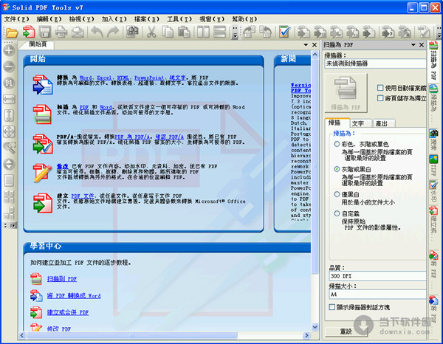
Task: Click the PDF/A checkmark icon in Start panel
Action: coord(43,144)
